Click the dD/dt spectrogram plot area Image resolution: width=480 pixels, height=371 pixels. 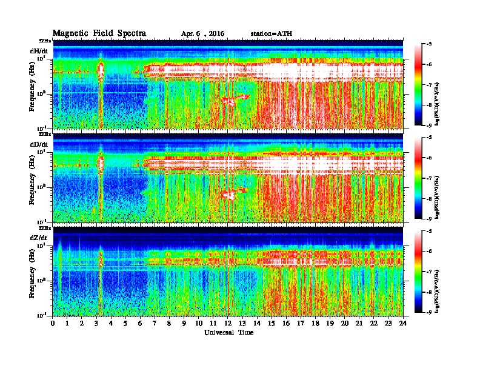coord(228,178)
